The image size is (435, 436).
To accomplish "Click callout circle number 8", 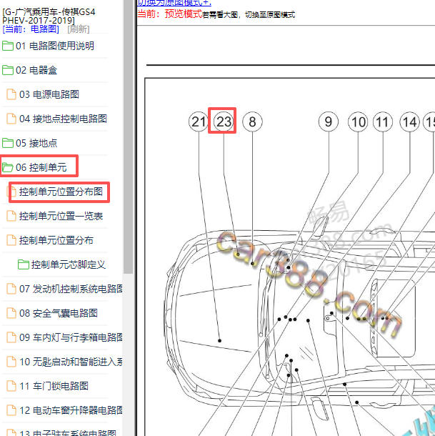I will [252, 122].
